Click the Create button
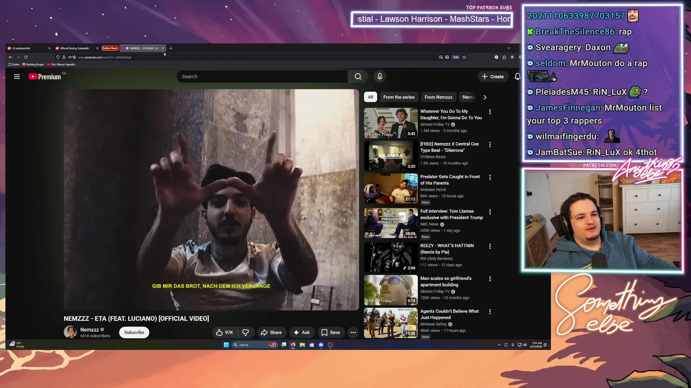Image resolution: width=691 pixels, height=388 pixels. (493, 77)
